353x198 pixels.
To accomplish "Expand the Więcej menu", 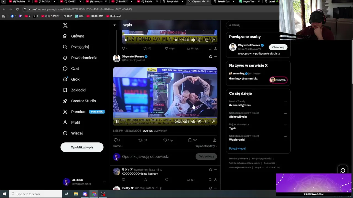I will 73,133.
